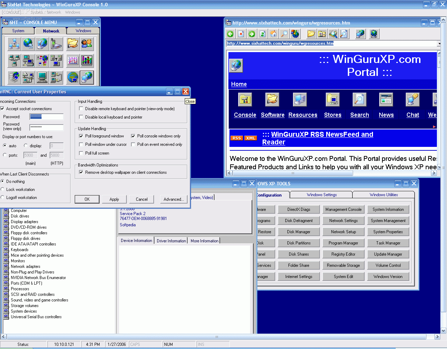
Task: Click the globe on stand icon in browser toolbar
Action: pos(374,34)
